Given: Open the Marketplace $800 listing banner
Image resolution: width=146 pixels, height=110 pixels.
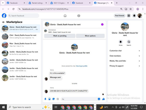Looking at the screenshot, I should coord(74,31).
